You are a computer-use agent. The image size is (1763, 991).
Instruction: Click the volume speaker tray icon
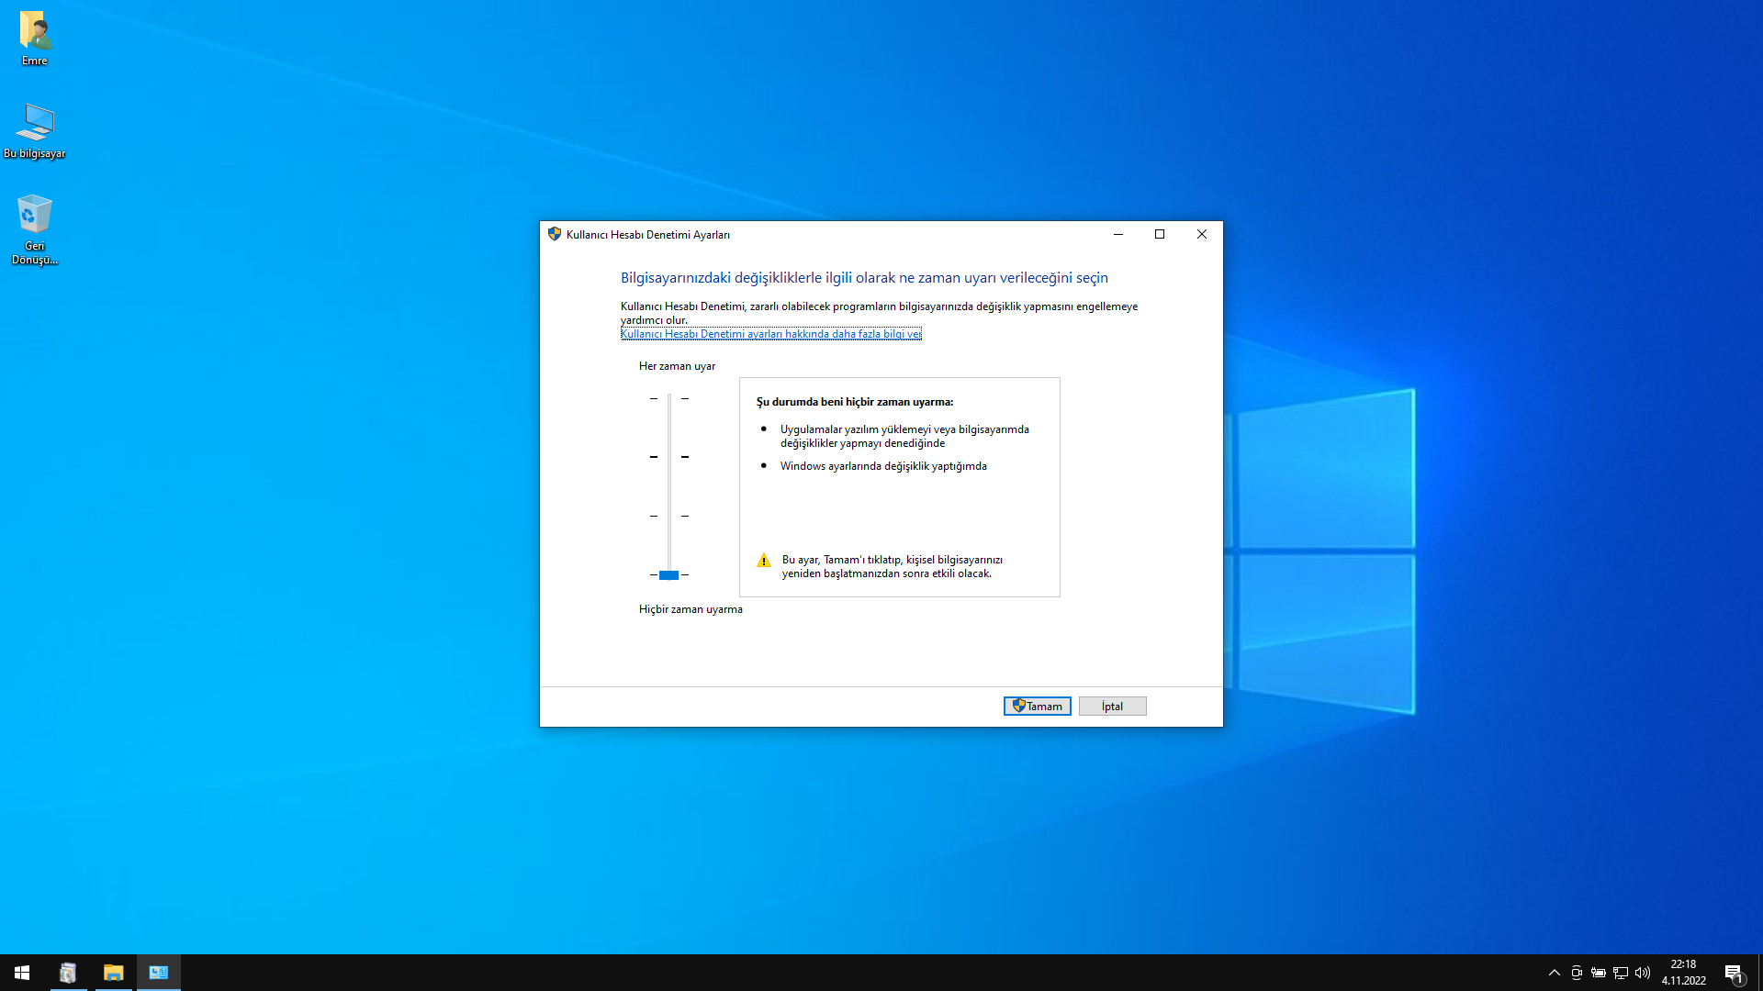[x=1643, y=973]
